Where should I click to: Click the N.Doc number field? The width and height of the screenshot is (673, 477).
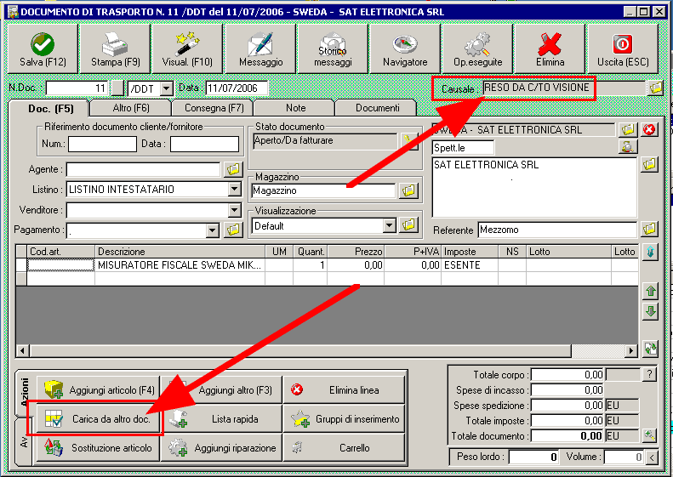(x=77, y=88)
